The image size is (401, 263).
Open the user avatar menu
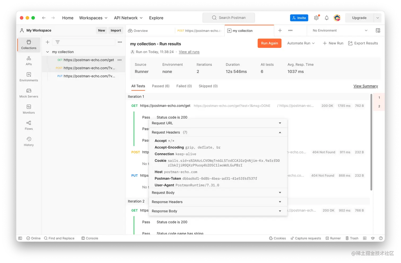[x=337, y=18]
